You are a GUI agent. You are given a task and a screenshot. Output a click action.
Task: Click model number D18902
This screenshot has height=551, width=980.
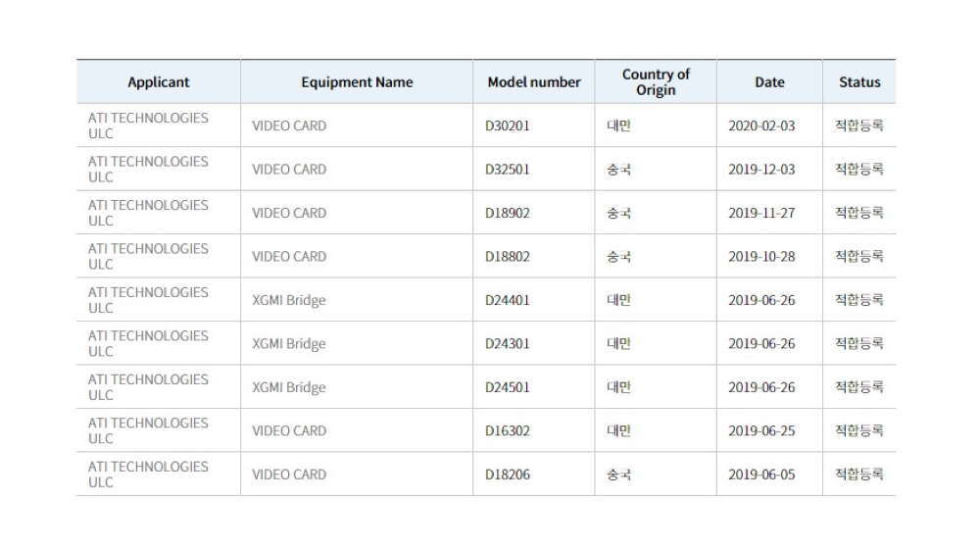(508, 213)
